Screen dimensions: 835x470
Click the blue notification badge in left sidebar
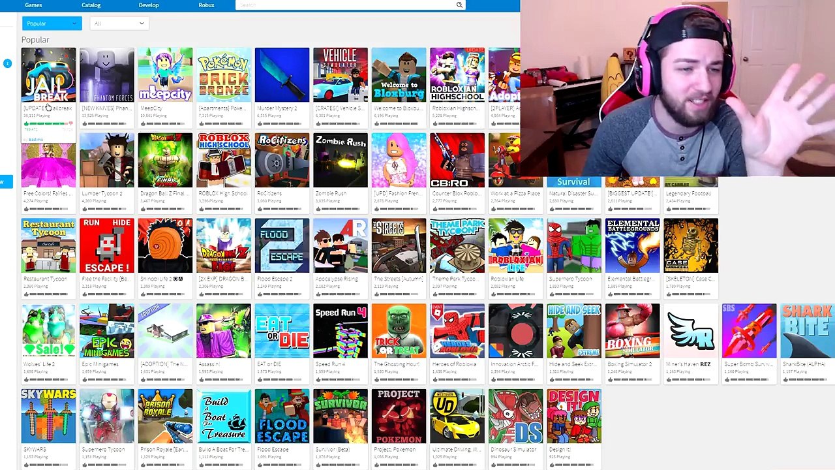(x=7, y=63)
